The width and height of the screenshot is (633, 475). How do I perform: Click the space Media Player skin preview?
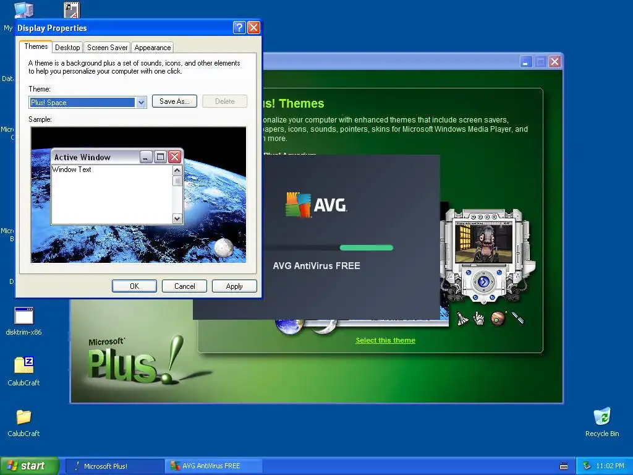click(488, 255)
